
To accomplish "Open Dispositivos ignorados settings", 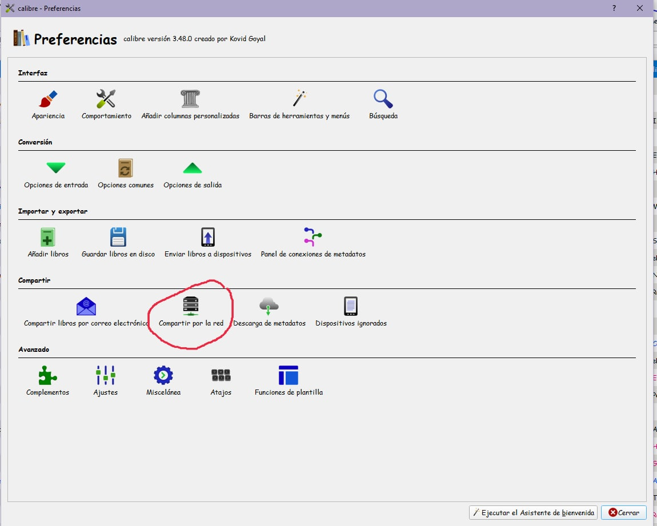I will pos(351,312).
